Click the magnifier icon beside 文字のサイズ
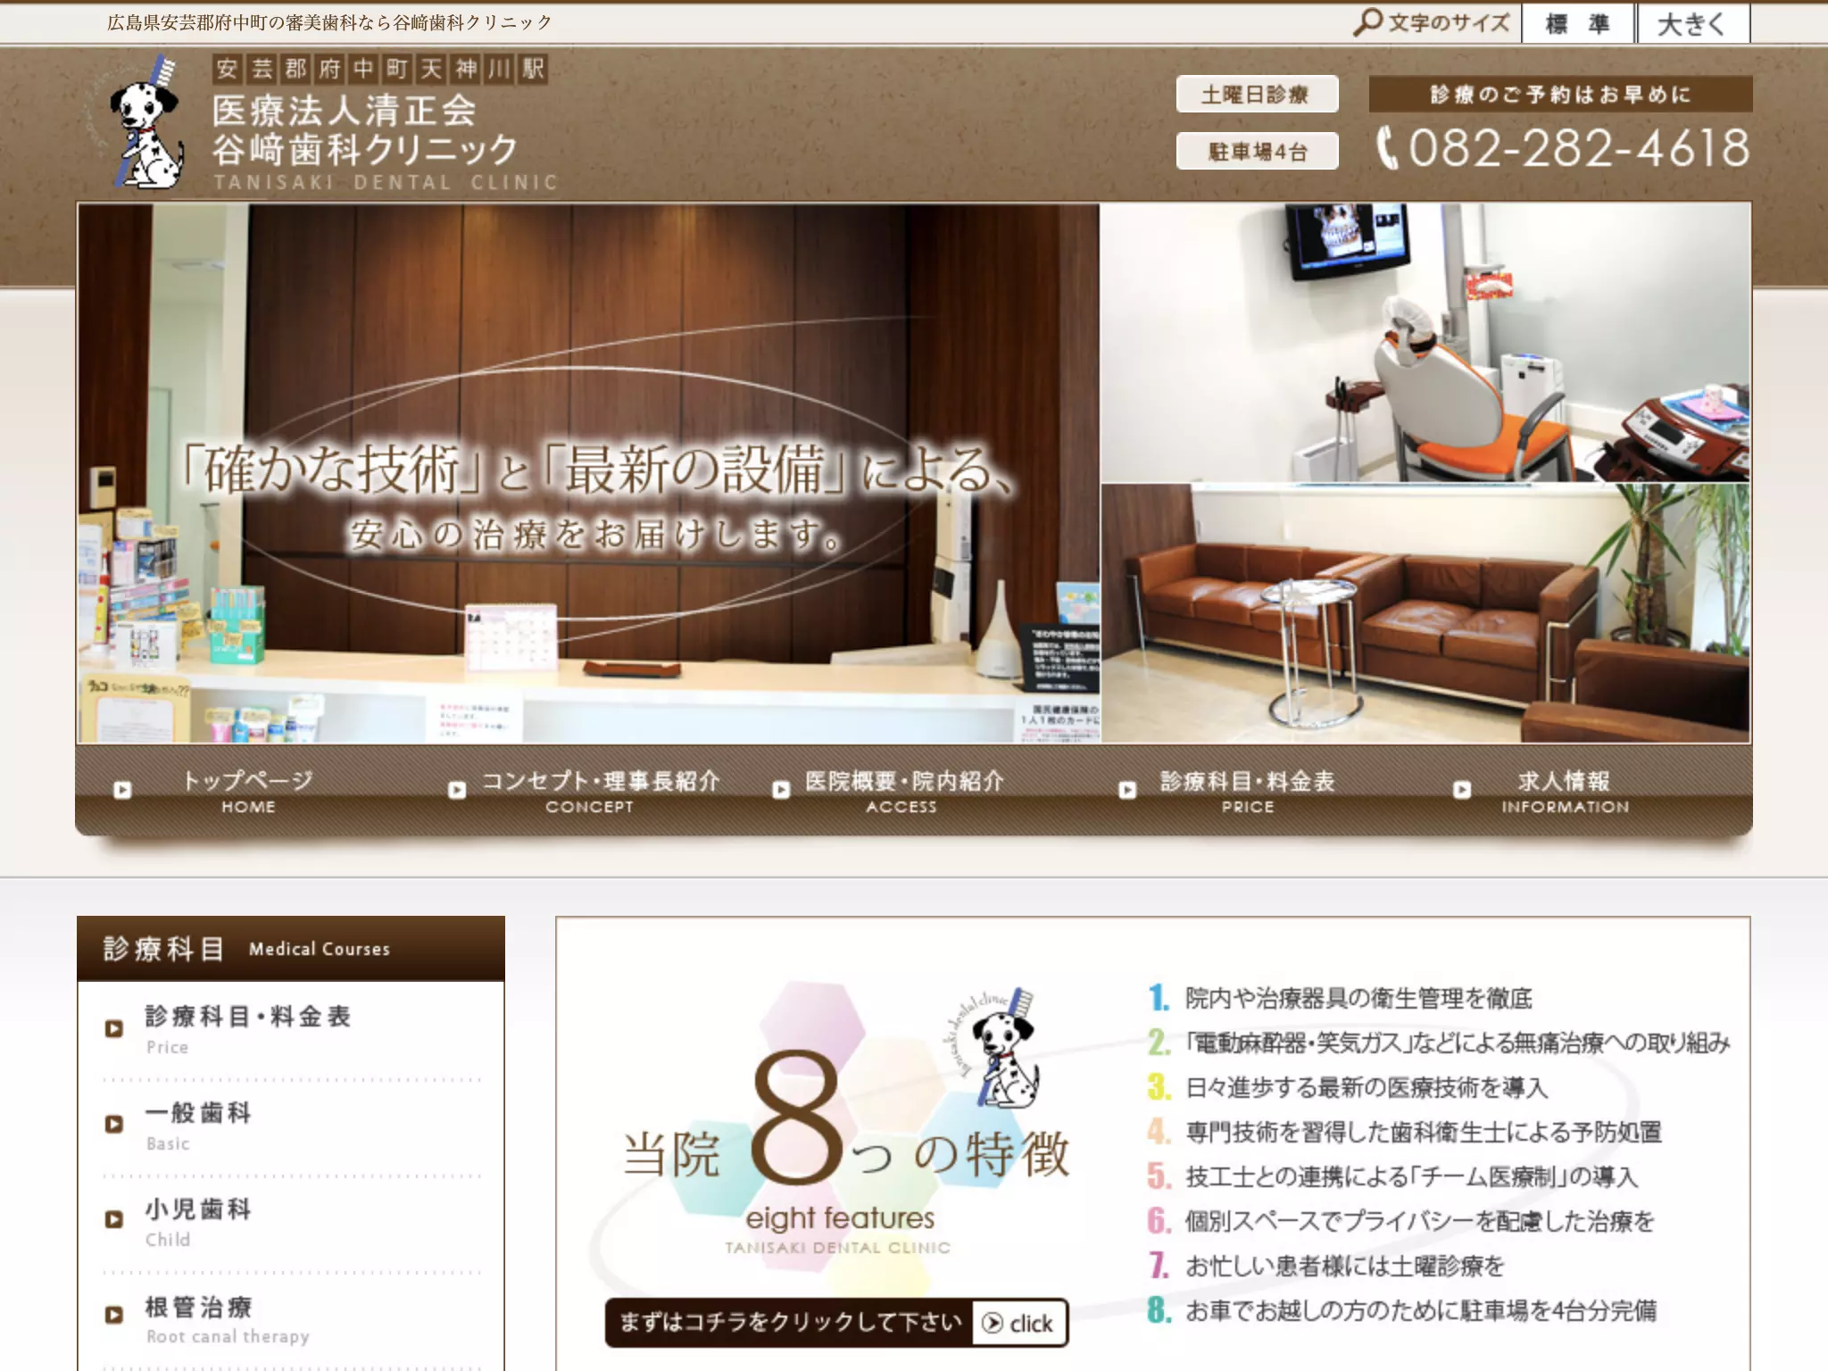 point(1367,22)
